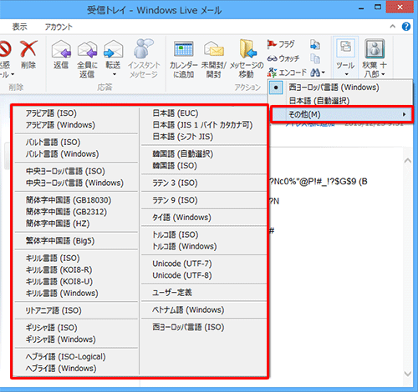The height and width of the screenshot is (392, 418).
Task: Choose Unicode (UTF-8) encoding
Action: click(x=182, y=275)
